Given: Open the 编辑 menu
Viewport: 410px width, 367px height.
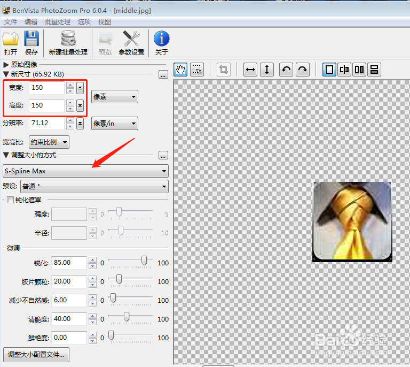Looking at the screenshot, I should coord(31,22).
